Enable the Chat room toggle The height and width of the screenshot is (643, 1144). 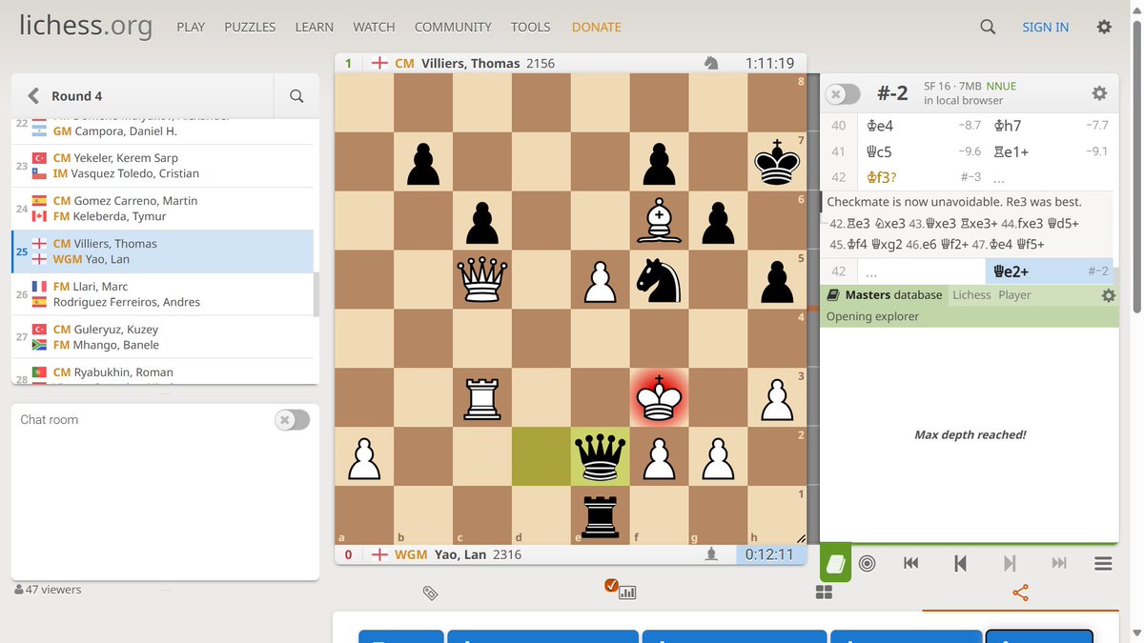click(x=292, y=419)
